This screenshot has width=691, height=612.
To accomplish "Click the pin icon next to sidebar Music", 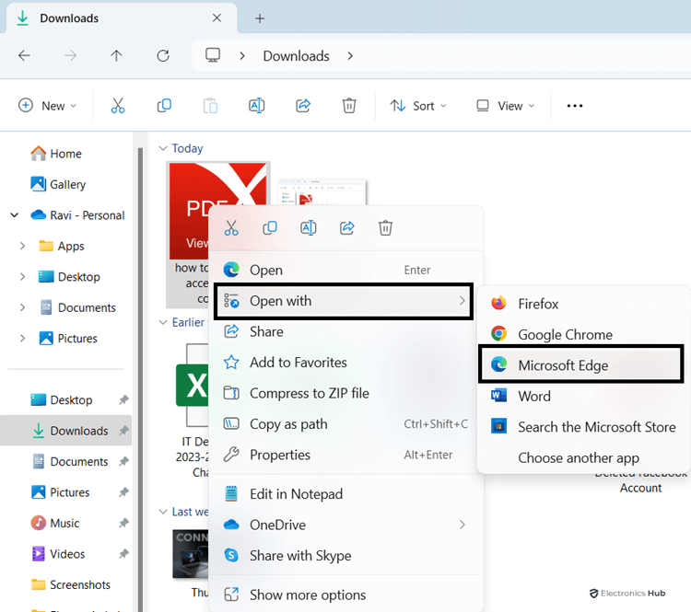I will click(123, 523).
